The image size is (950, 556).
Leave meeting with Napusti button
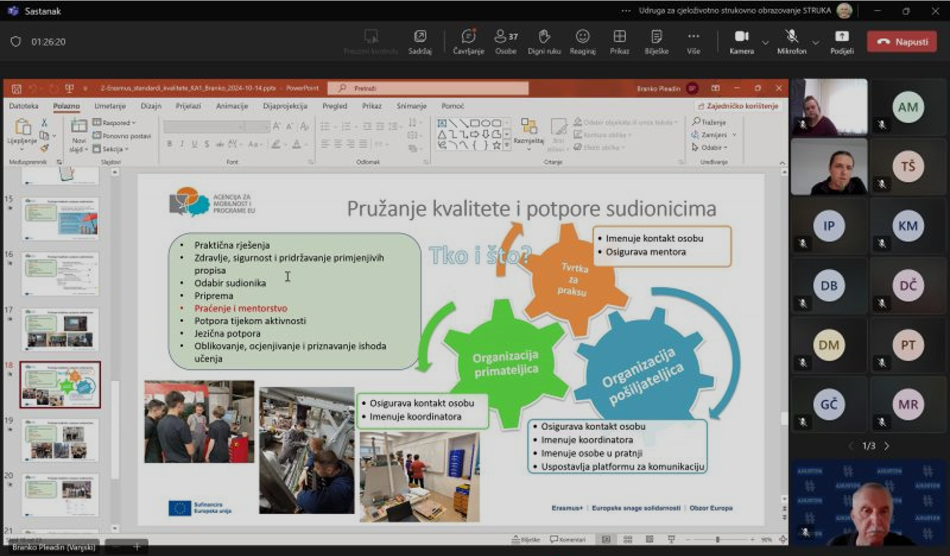pyautogui.click(x=902, y=41)
